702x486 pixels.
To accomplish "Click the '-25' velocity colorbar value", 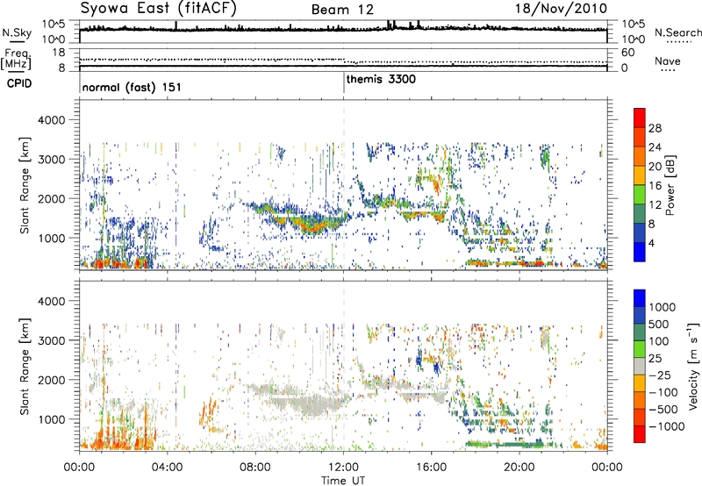I will click(x=660, y=375).
